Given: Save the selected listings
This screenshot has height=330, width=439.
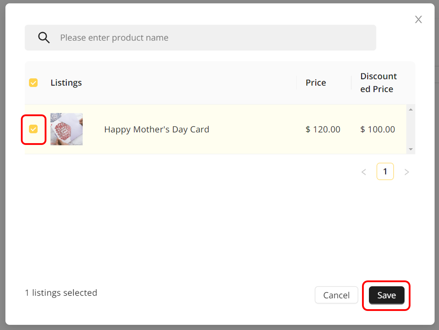Looking at the screenshot, I should point(386,295).
